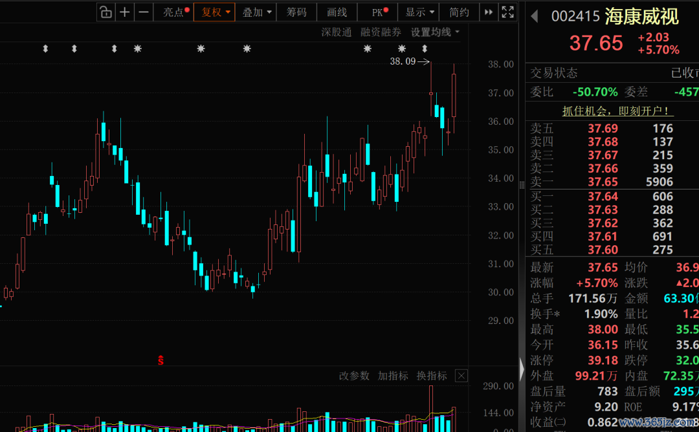Viewport: 699px width, 432px height.
Task: Zoom out the chart with the minus icon
Action: (x=144, y=12)
